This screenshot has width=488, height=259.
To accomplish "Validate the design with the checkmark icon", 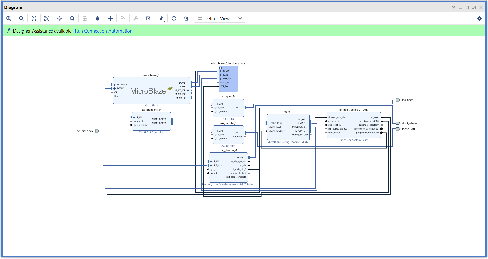I will (x=148, y=18).
